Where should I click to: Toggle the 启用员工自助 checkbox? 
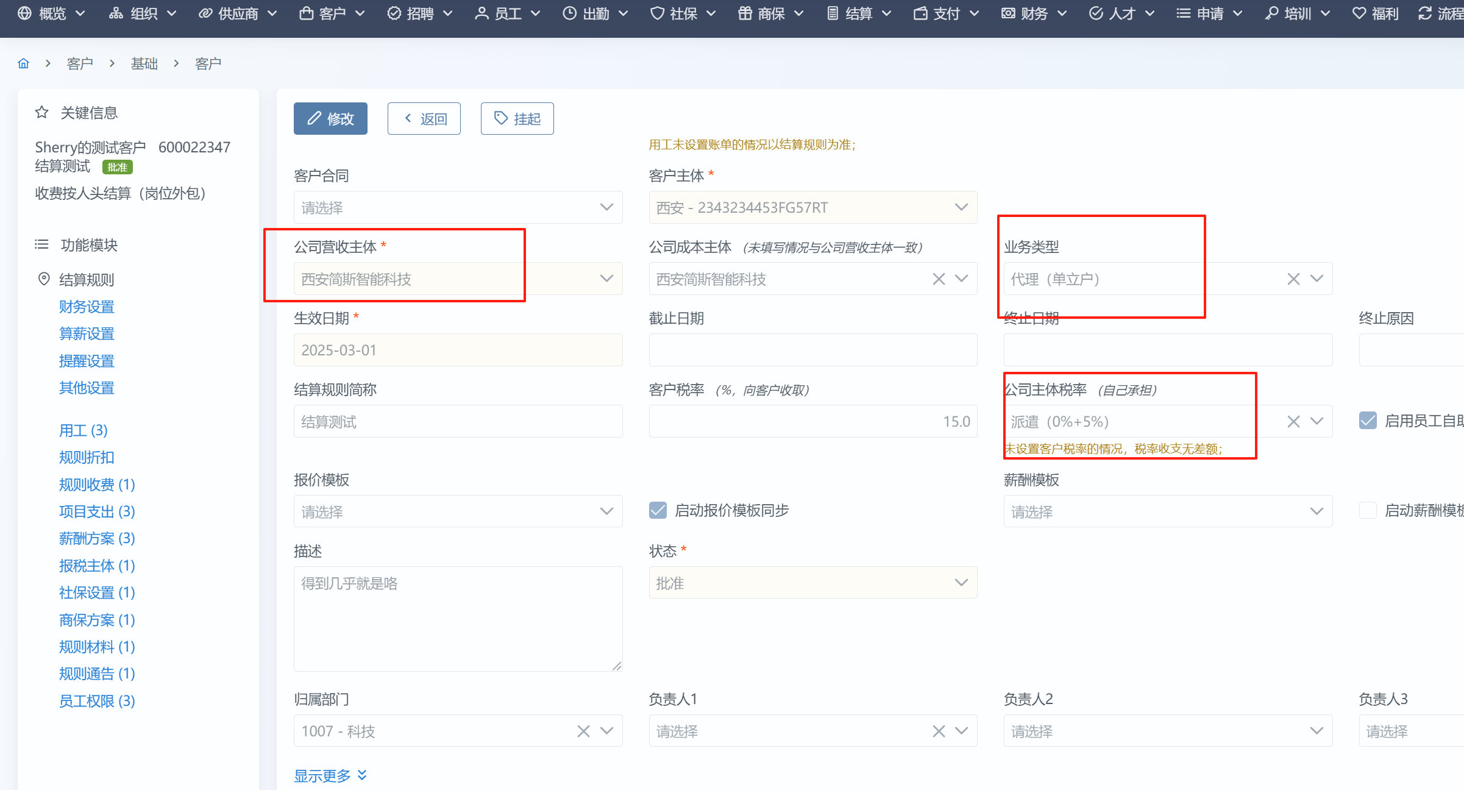(x=1368, y=421)
